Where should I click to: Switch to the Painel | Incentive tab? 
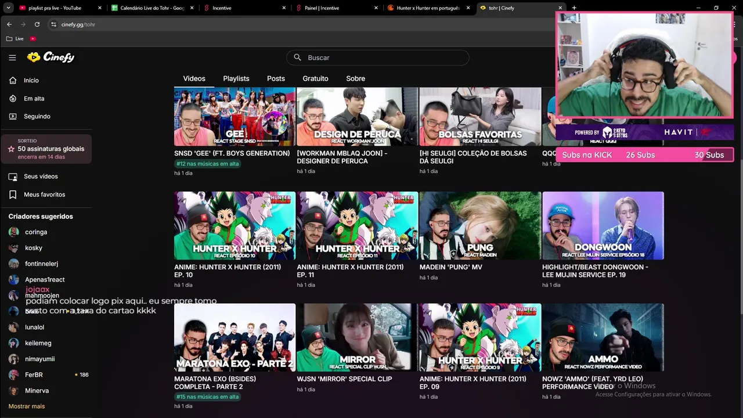click(x=337, y=8)
